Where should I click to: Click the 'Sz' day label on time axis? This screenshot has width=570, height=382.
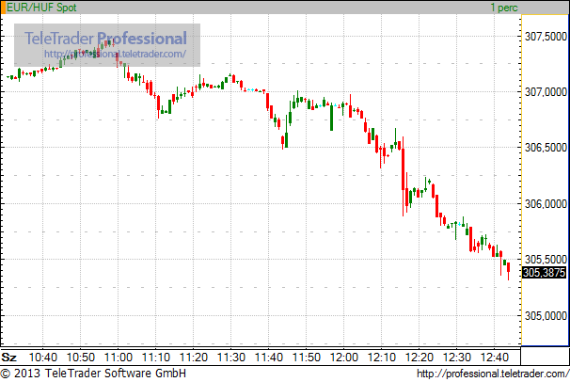pos(9,358)
